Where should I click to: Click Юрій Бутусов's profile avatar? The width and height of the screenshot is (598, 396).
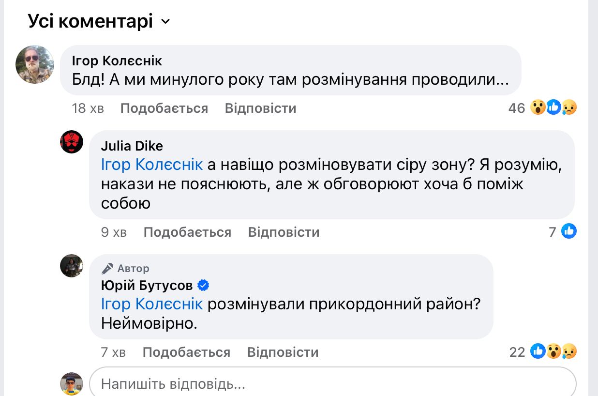click(72, 266)
